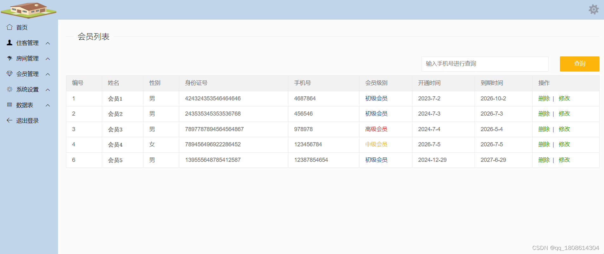604x254 pixels.
Task: Collapse the 系统设置 chevron
Action: click(x=48, y=90)
